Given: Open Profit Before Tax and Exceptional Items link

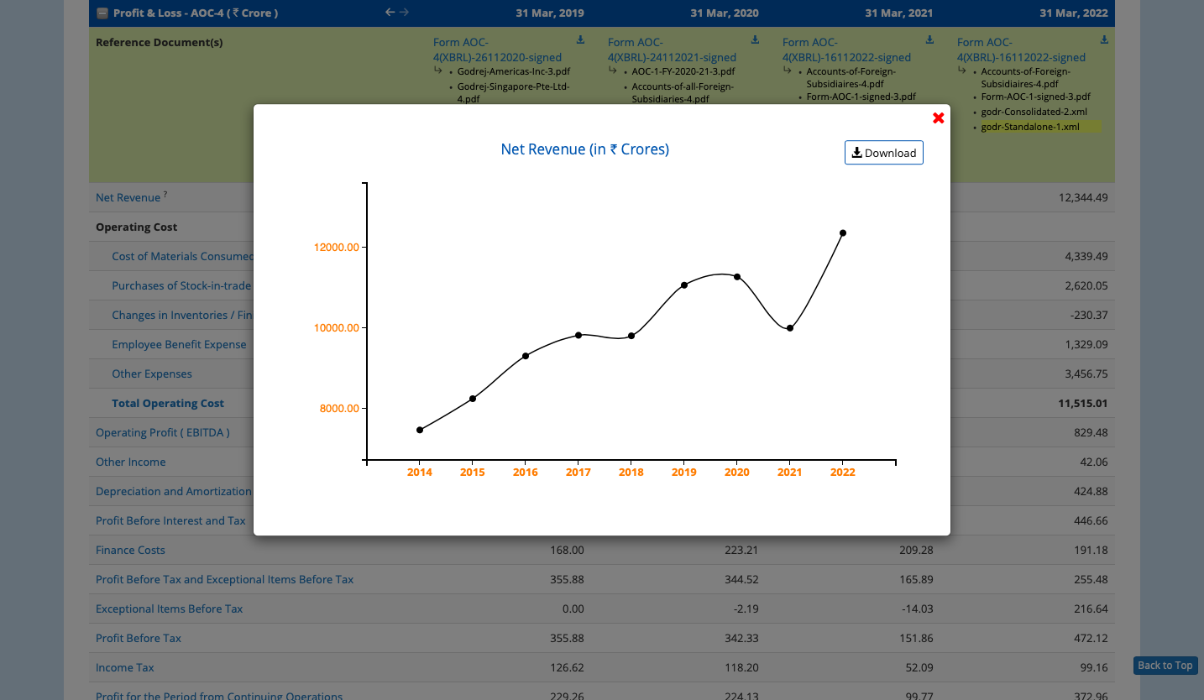Looking at the screenshot, I should tap(225, 580).
